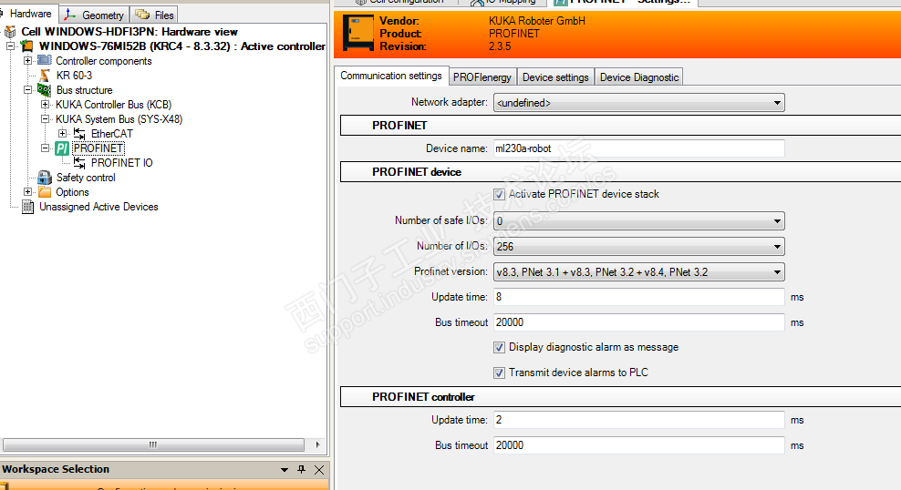The width and height of the screenshot is (901, 490).
Task: Expand the KUKA Controller Bus (KCB) node
Action: click(45, 105)
